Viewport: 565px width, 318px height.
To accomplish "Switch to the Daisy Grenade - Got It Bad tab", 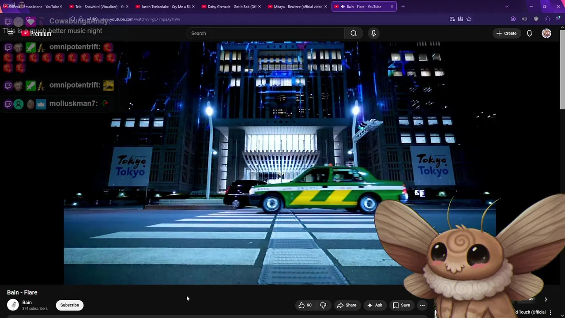I will pyautogui.click(x=231, y=7).
